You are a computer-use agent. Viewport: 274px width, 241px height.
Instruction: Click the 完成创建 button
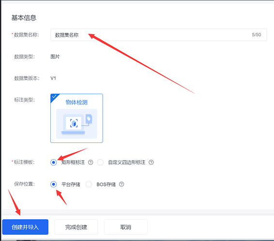[x=76, y=227]
